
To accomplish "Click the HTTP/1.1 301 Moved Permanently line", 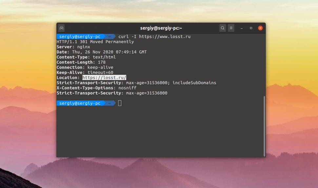I will 95,42.
